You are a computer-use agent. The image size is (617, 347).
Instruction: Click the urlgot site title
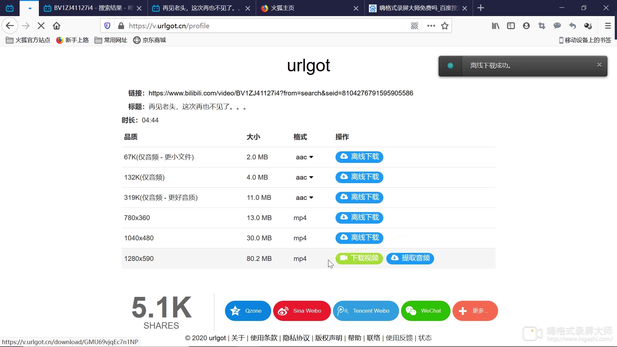pos(308,66)
